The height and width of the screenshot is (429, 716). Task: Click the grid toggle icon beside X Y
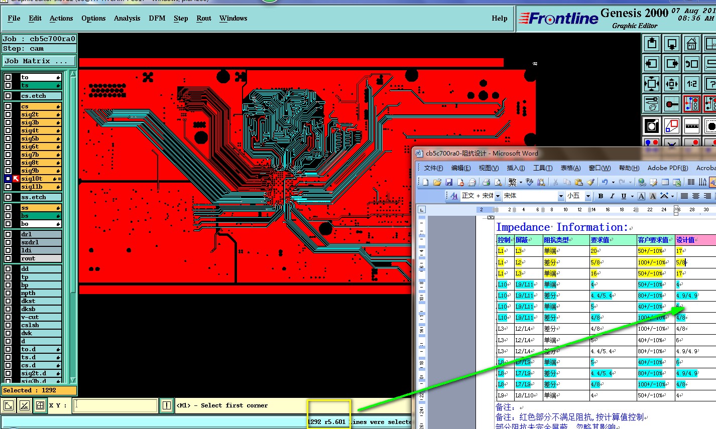[40, 405]
